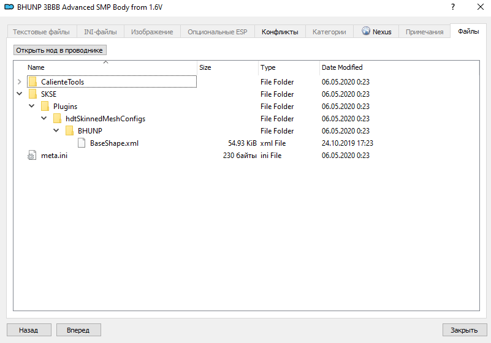Viewport: 491px width, 343px height.
Task: Click the 230 байты size value
Action: point(240,155)
